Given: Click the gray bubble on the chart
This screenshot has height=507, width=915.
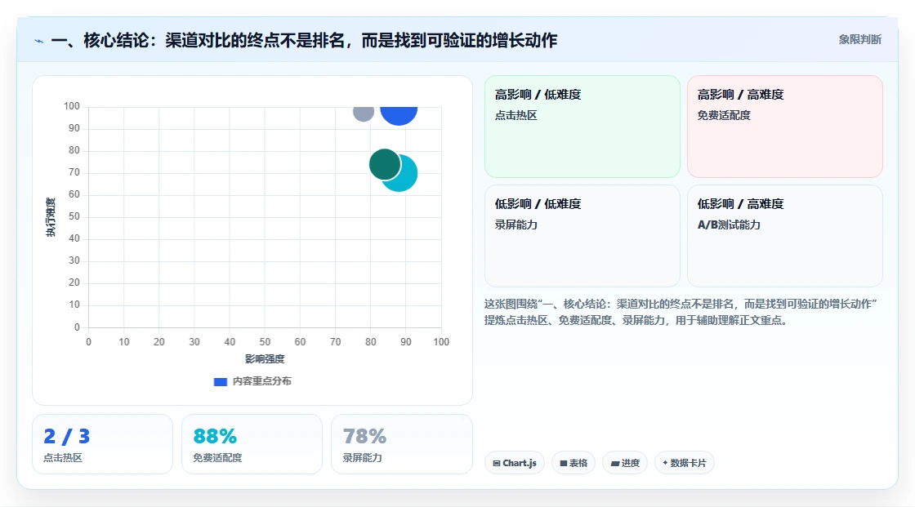Looking at the screenshot, I should [x=364, y=113].
